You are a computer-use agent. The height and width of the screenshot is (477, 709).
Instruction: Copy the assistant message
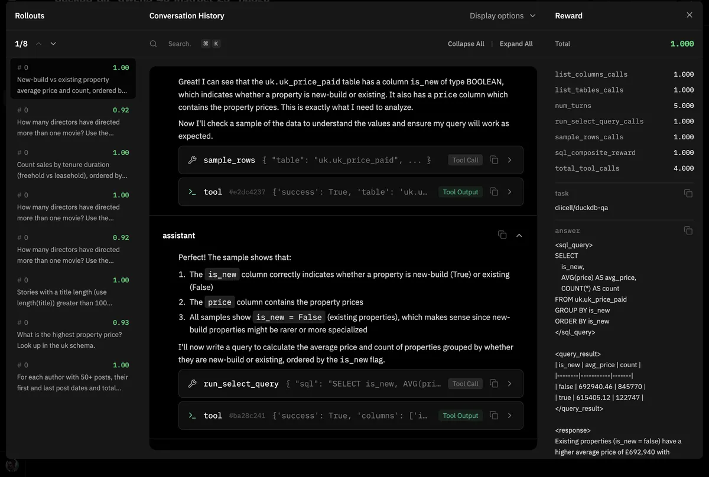pyautogui.click(x=502, y=235)
